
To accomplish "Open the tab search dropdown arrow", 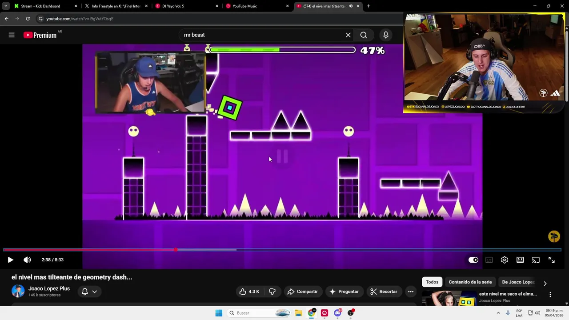I will pos(6,6).
